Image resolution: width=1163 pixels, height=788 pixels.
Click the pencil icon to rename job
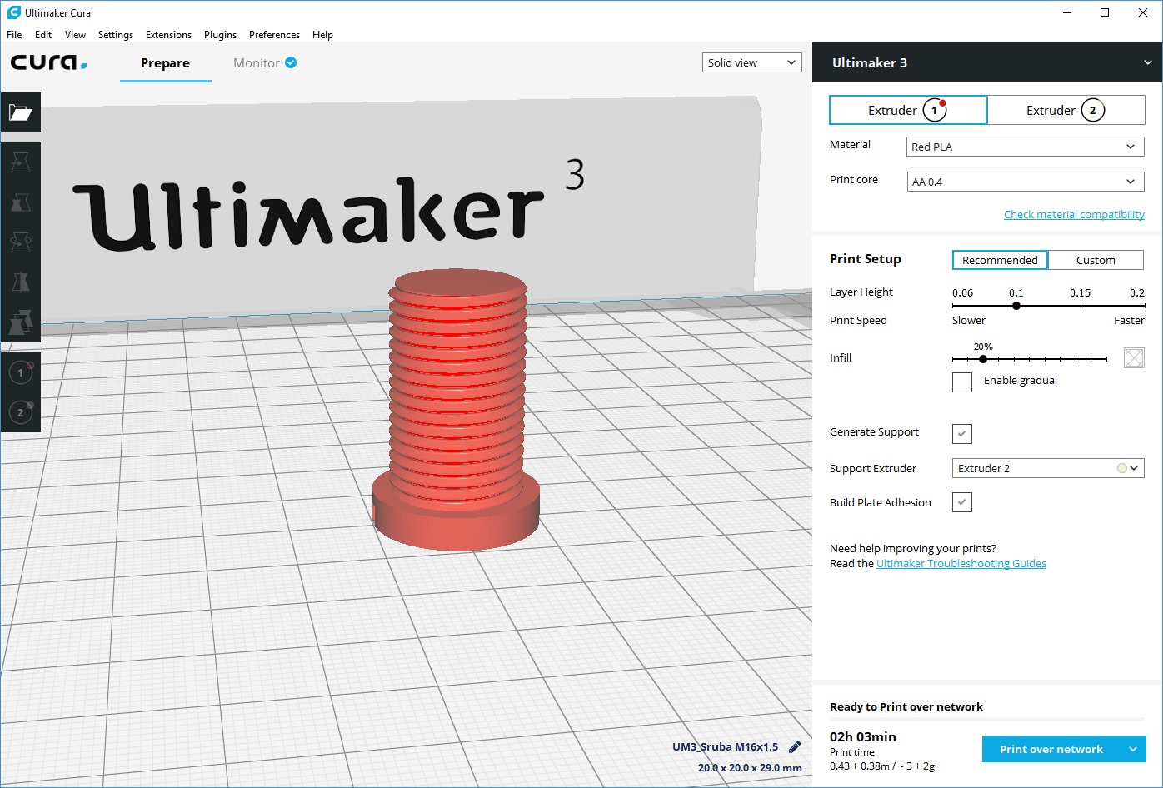pyautogui.click(x=795, y=747)
